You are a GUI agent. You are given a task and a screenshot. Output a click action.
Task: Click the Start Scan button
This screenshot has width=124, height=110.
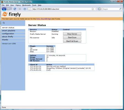pos(72,37)
